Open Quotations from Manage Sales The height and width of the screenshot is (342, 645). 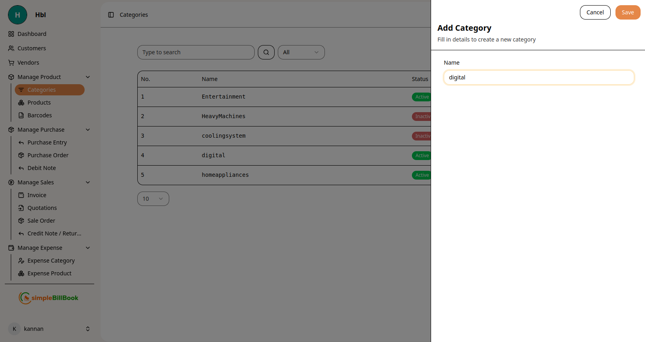click(x=42, y=208)
